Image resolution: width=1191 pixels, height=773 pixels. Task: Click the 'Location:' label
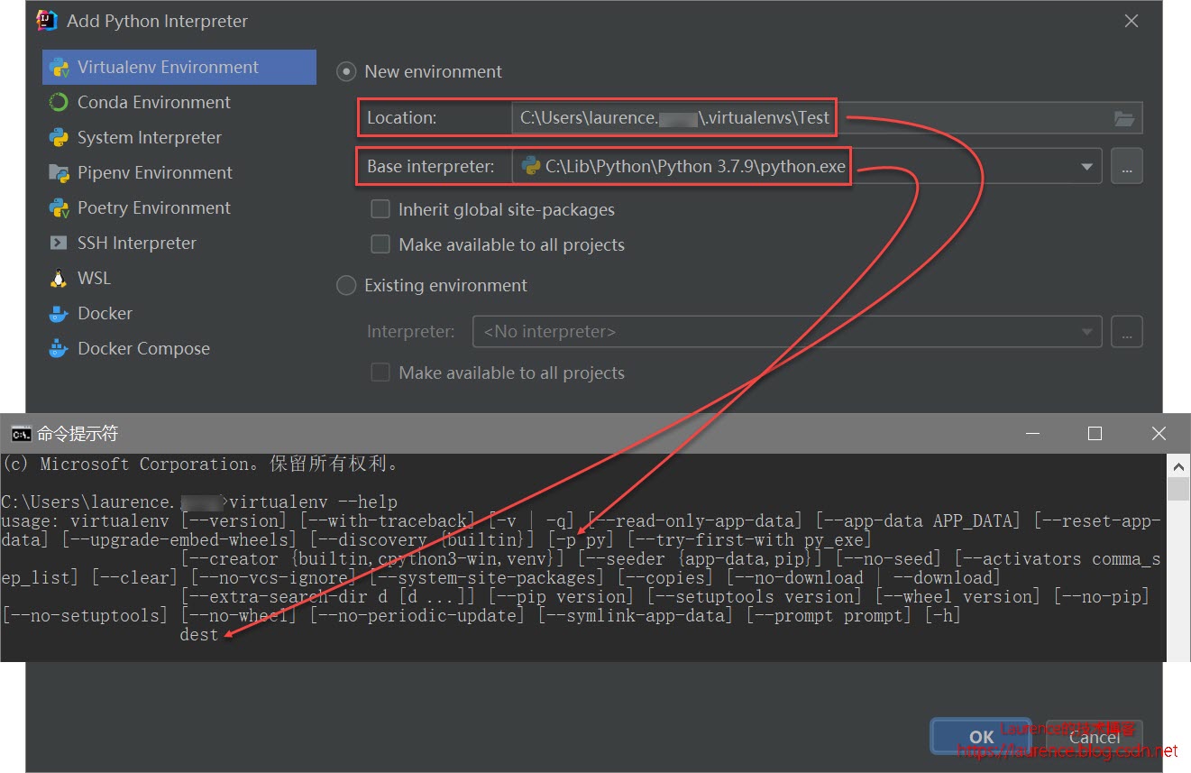click(401, 118)
